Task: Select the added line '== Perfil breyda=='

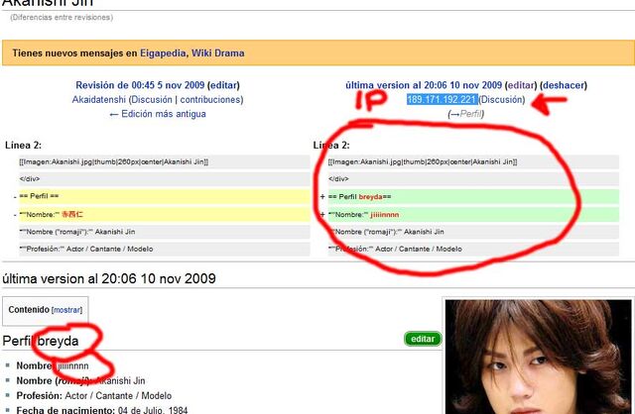Action: click(473, 197)
